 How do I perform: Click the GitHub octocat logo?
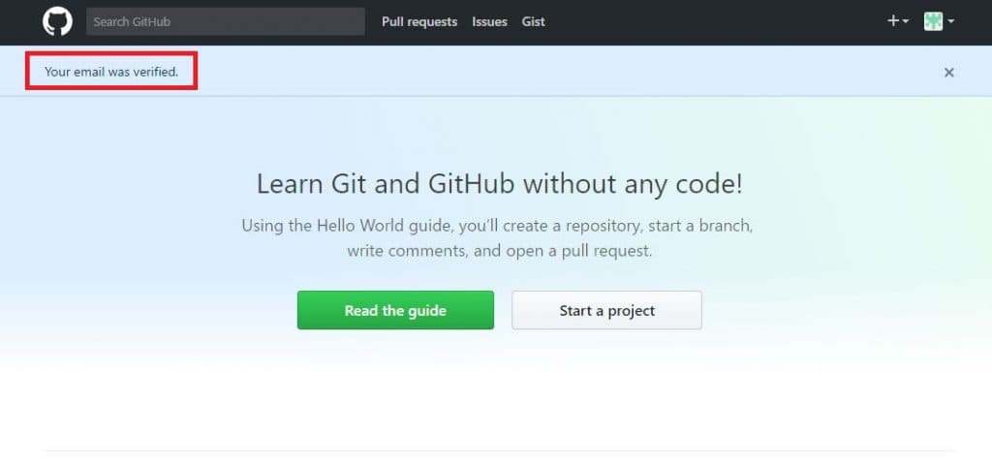click(x=58, y=21)
